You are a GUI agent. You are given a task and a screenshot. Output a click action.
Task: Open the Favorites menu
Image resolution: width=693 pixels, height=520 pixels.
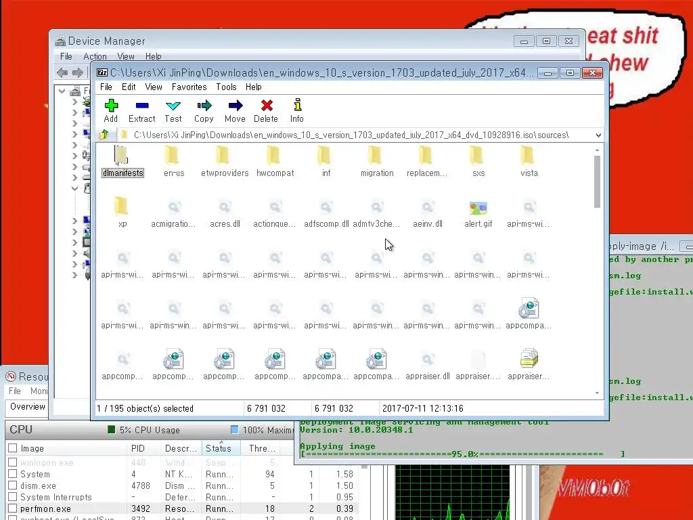[189, 87]
